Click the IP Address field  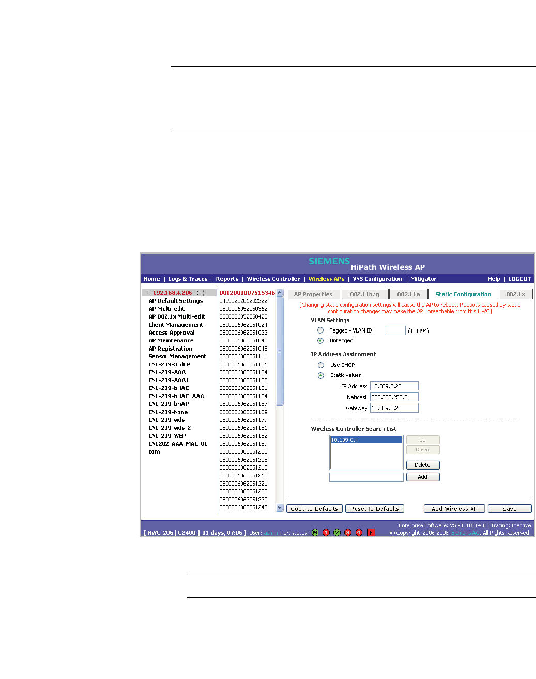click(394, 386)
